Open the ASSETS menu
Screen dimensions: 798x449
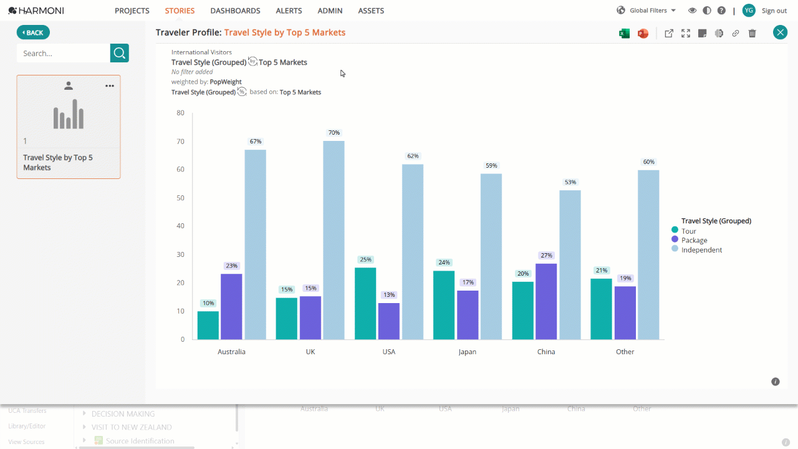pos(371,11)
